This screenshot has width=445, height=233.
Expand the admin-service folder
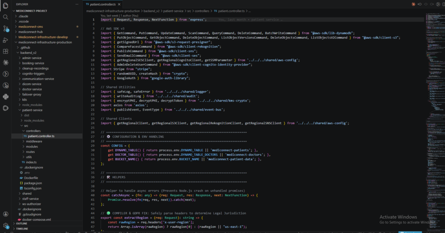point(47,58)
